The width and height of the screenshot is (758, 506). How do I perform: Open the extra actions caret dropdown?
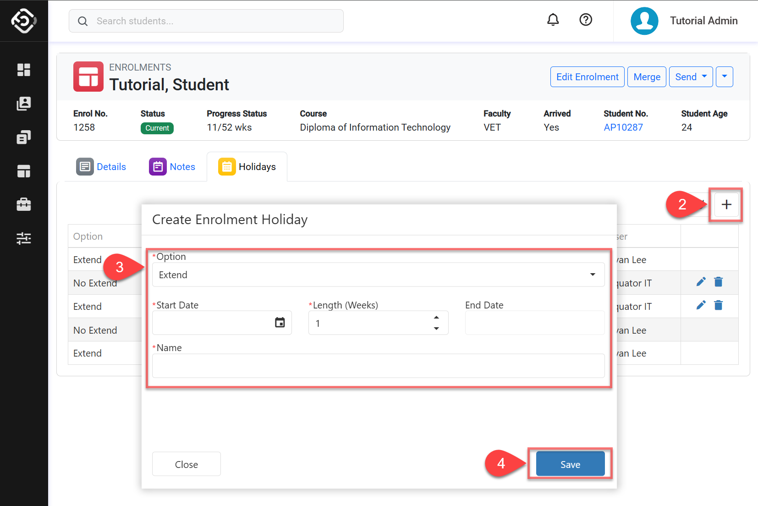(x=725, y=77)
